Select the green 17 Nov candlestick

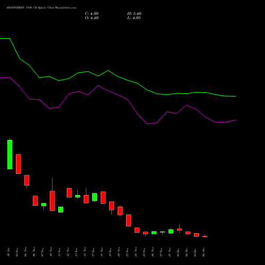click(x=95, y=197)
